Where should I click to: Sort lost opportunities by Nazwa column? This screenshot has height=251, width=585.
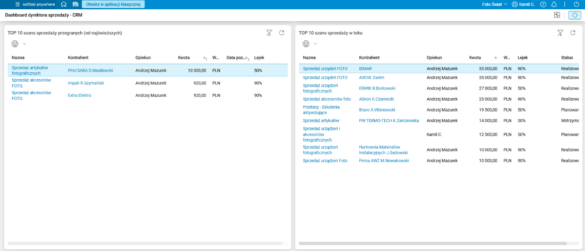point(18,57)
